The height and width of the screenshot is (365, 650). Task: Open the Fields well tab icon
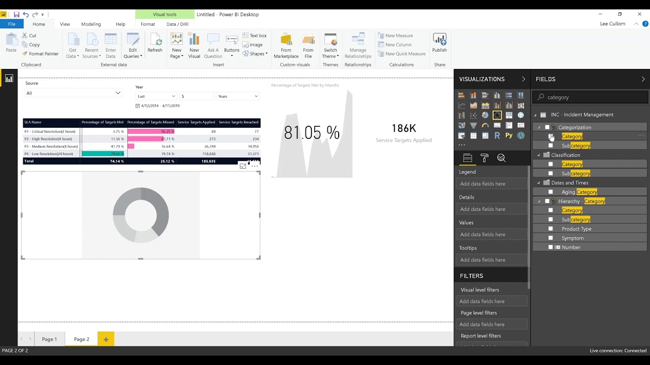(468, 158)
